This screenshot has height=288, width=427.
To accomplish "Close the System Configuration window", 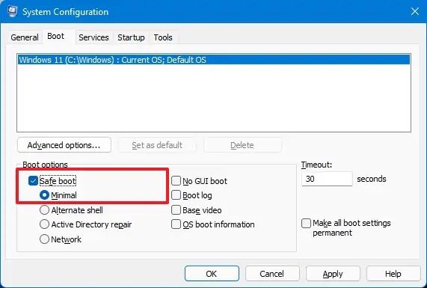I will click(415, 11).
